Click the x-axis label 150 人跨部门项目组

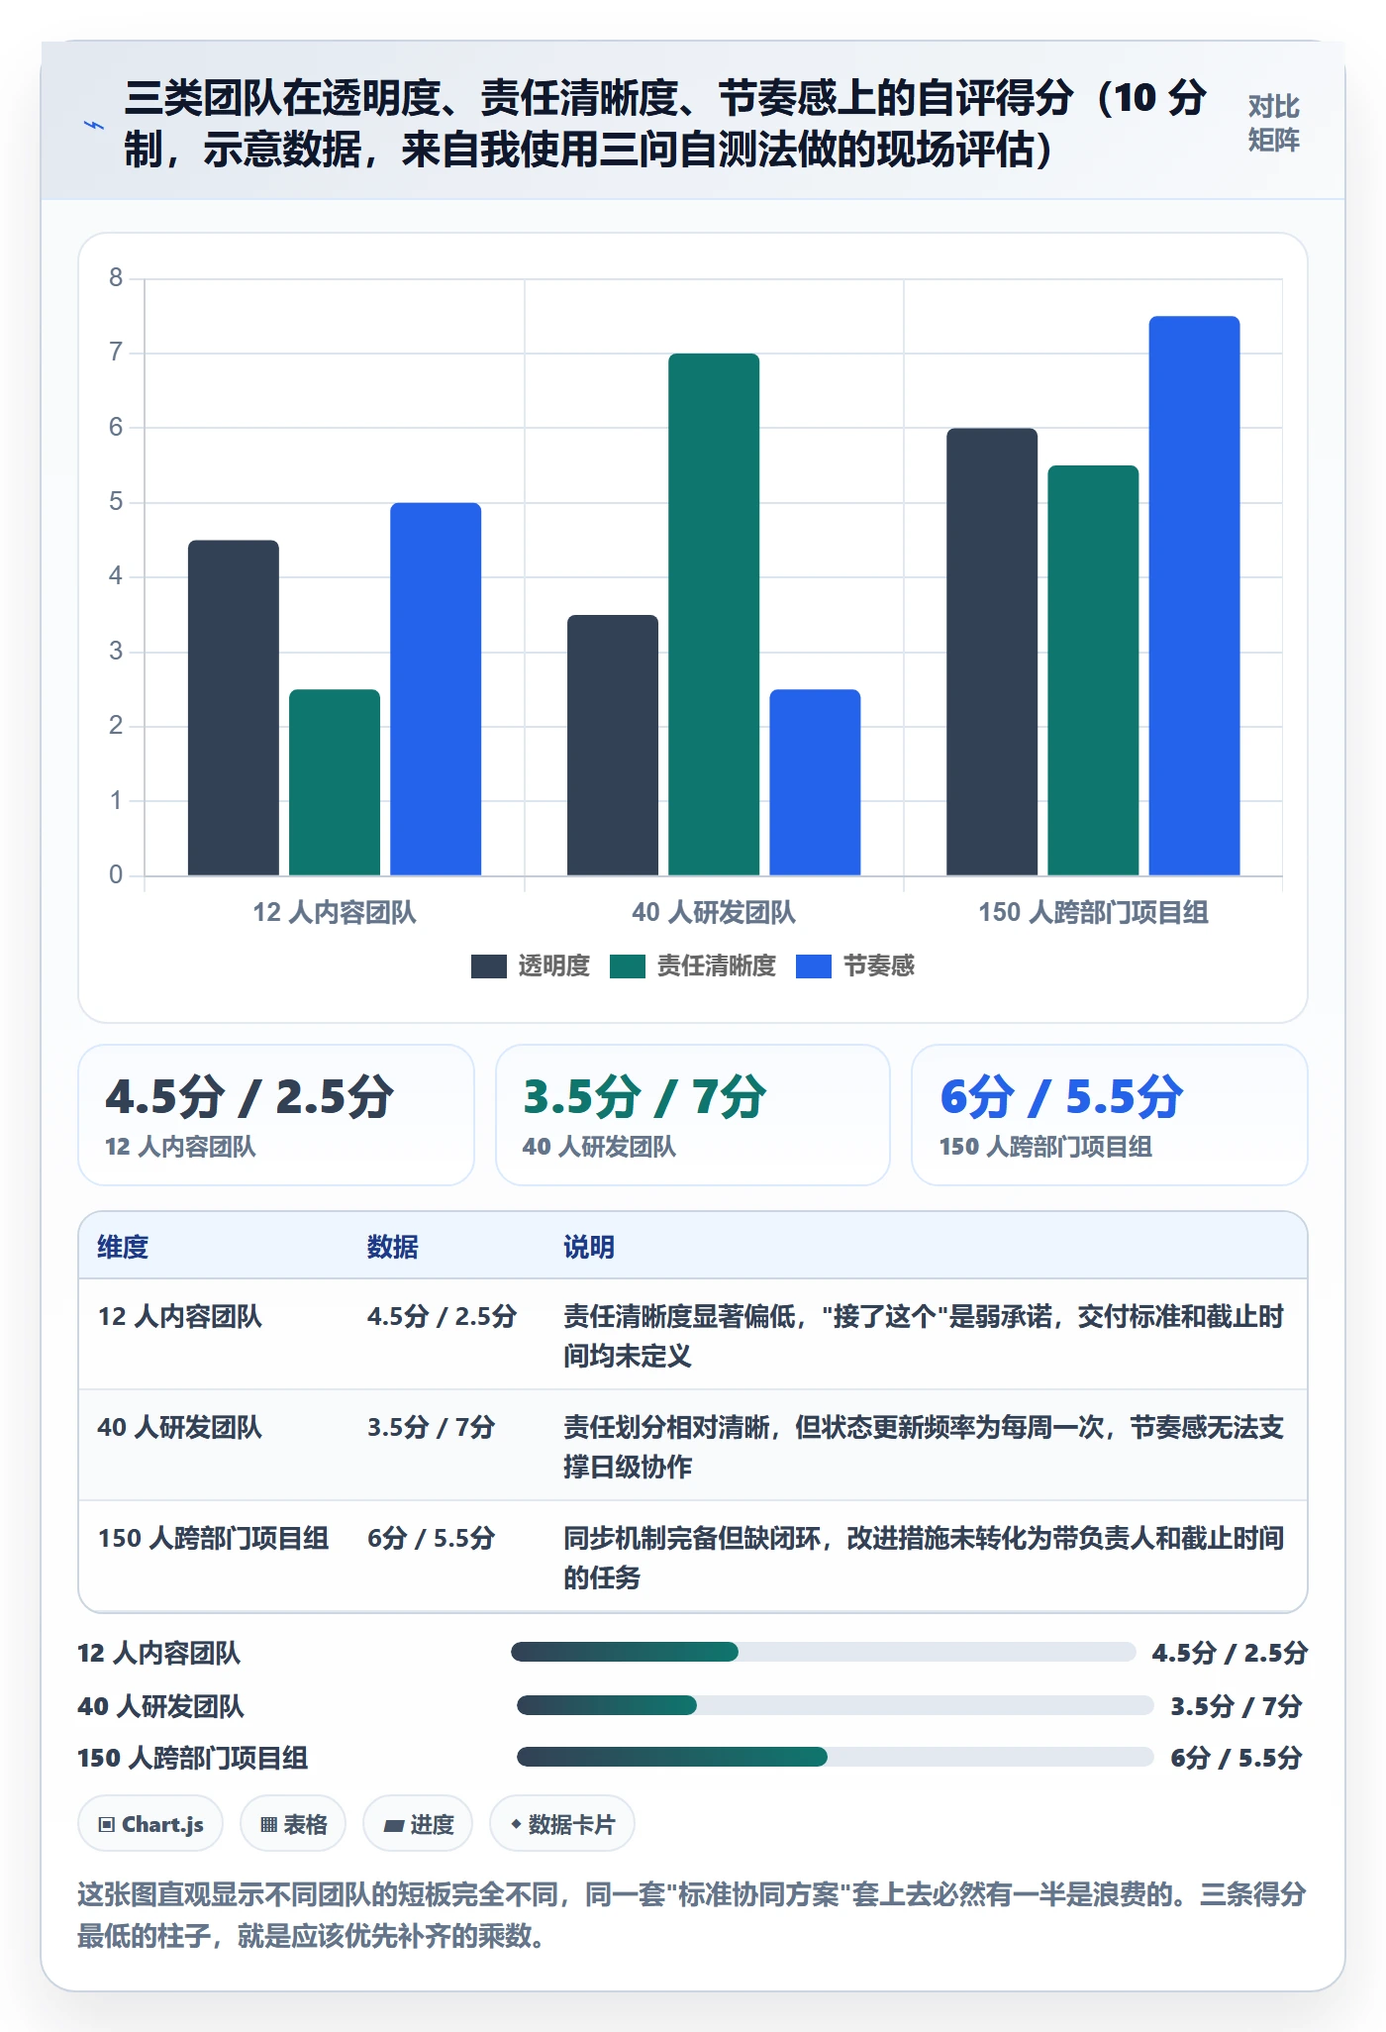1093,913
